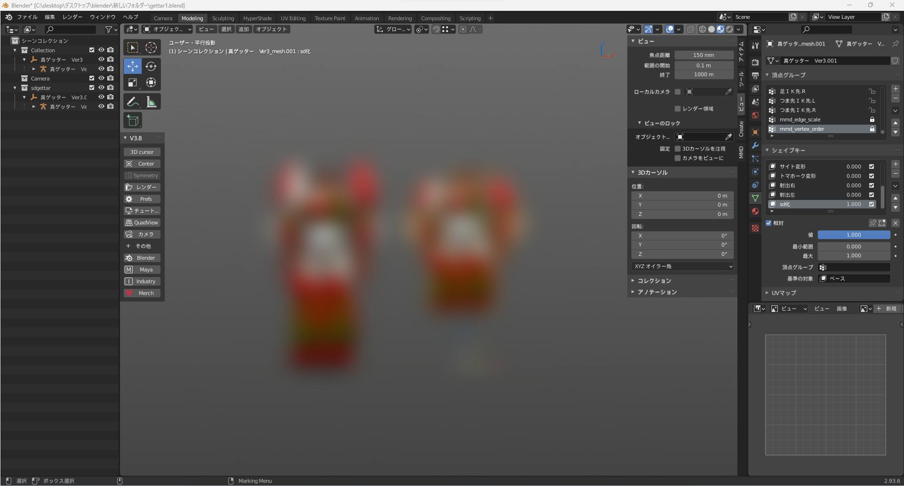
Task: Click the Center button
Action: pyautogui.click(x=142, y=164)
